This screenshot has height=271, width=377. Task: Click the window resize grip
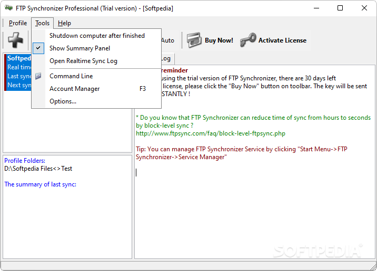click(x=373, y=267)
